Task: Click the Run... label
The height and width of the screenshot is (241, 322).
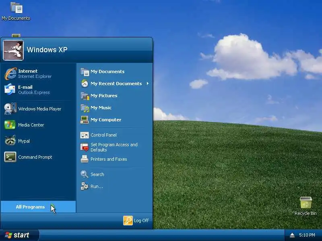Action: click(97, 186)
